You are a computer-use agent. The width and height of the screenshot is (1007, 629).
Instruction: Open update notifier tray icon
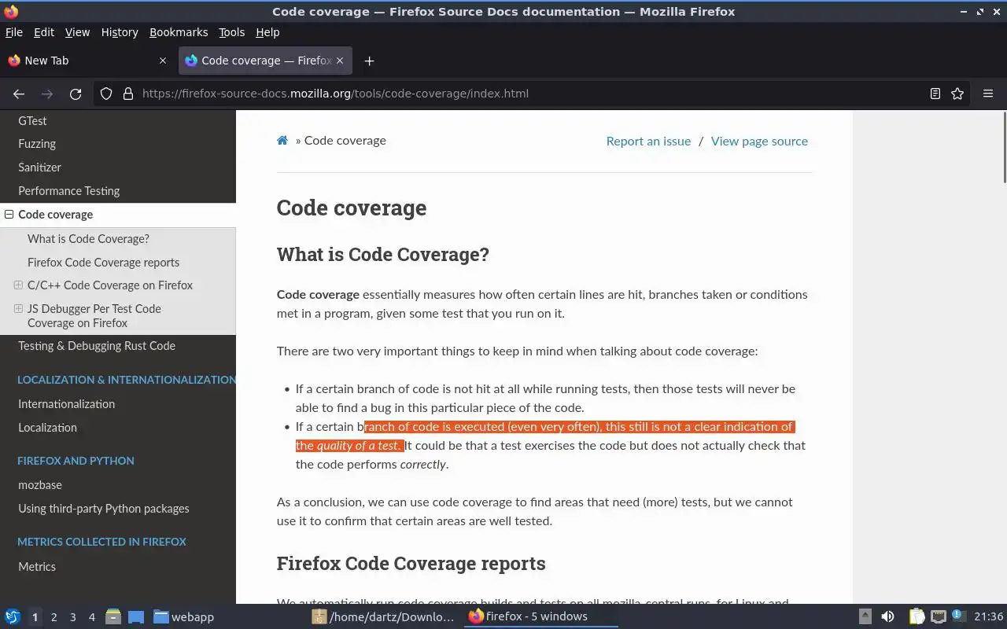[x=959, y=616]
